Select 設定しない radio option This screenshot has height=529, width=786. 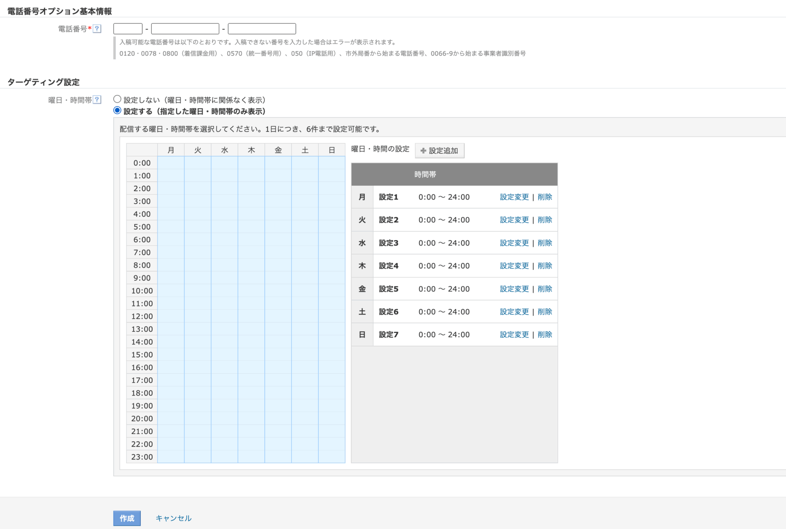pos(117,99)
